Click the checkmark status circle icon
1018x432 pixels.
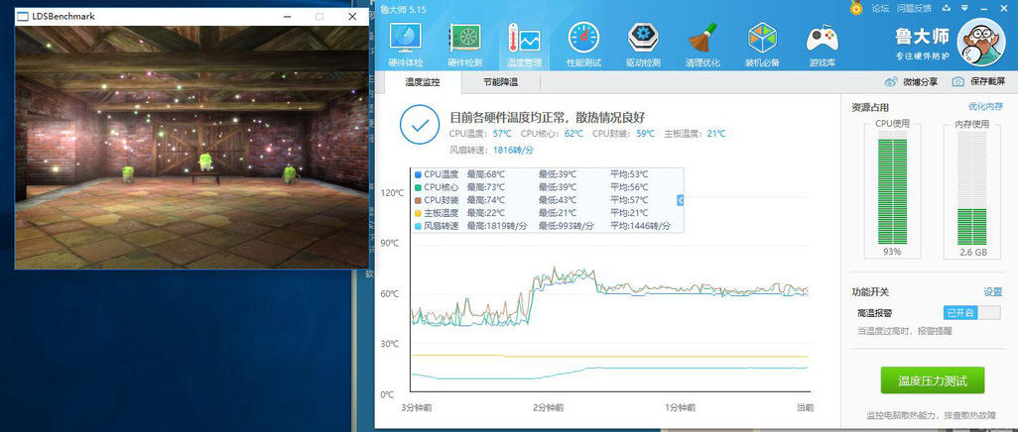pos(420,125)
